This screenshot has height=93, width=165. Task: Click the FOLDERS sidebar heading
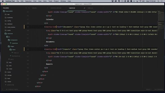pyautogui.click(x=6, y=8)
